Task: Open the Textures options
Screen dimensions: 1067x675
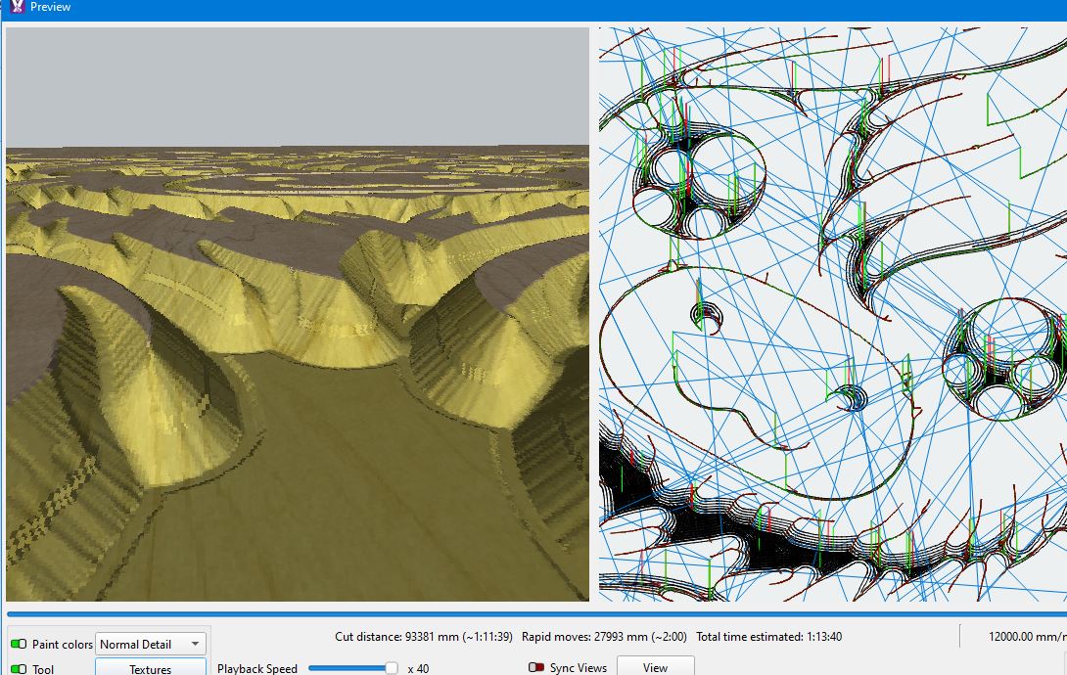Action: [151, 667]
